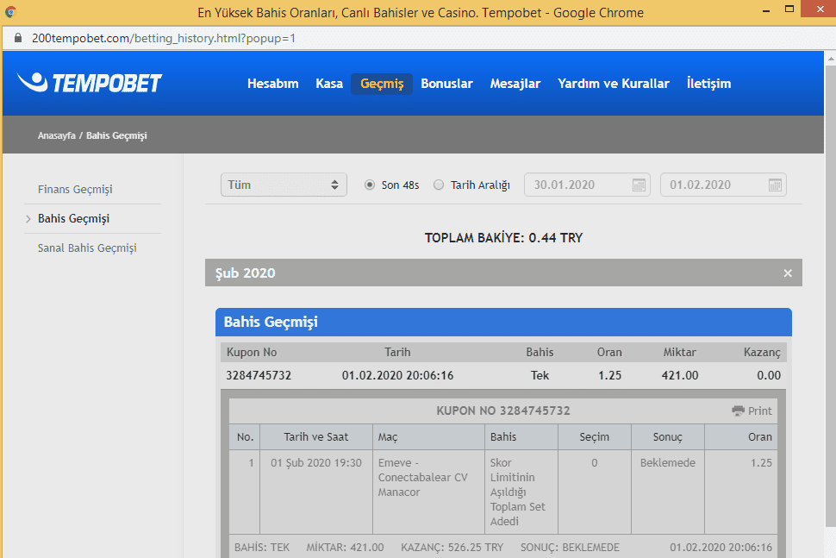Open the İletişim menu
The image size is (836, 558).
[x=708, y=84]
